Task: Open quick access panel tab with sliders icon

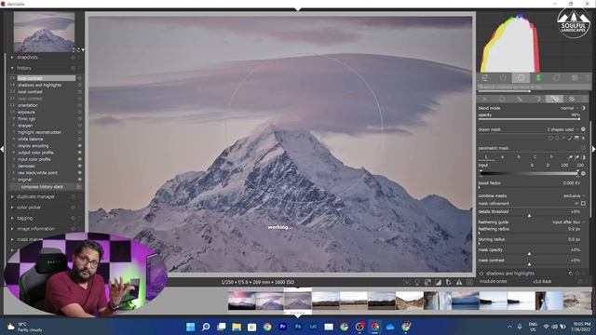Action: click(485, 78)
